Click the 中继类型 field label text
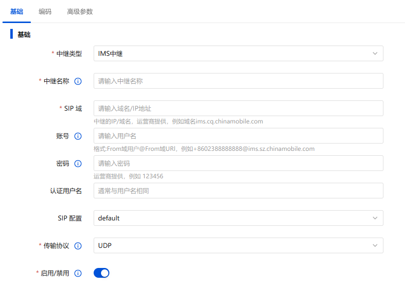 pos(69,54)
